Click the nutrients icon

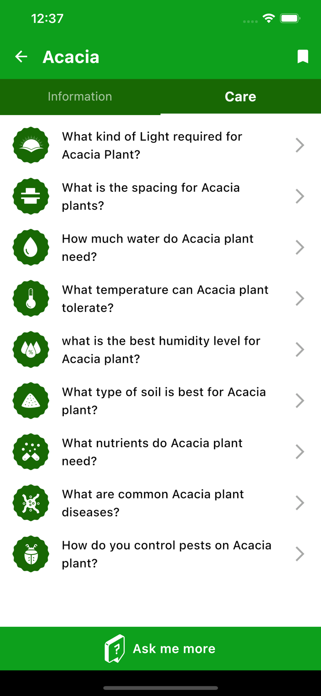[31, 451]
